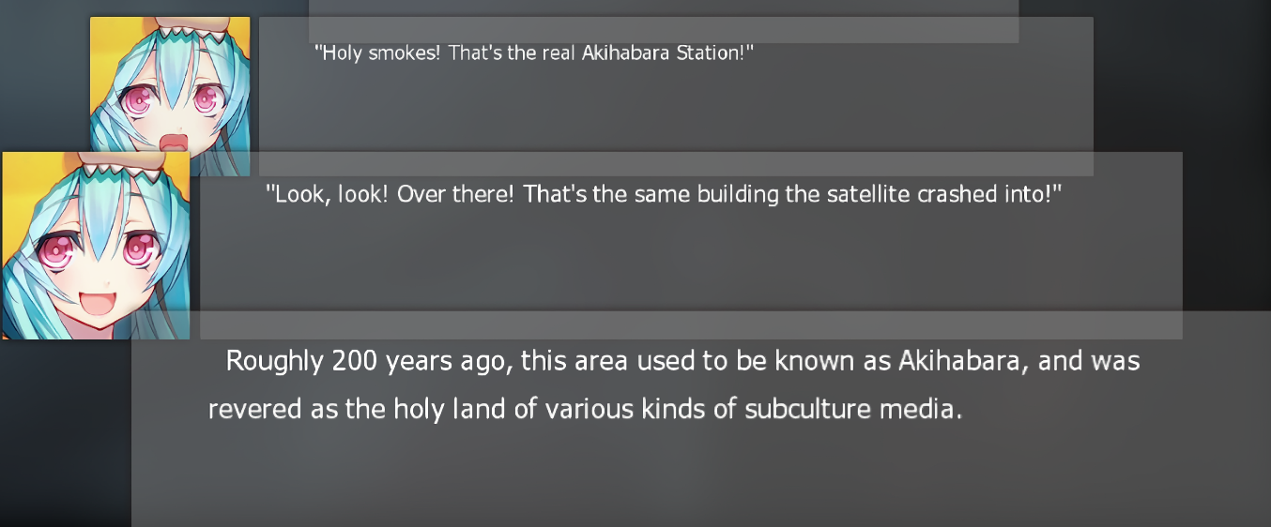Screen dimensions: 1271x527
Task: Click the smiling blue-haired girl portrait
Action: (96, 246)
